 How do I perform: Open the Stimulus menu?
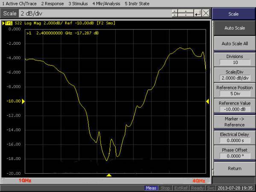coord(78,3)
